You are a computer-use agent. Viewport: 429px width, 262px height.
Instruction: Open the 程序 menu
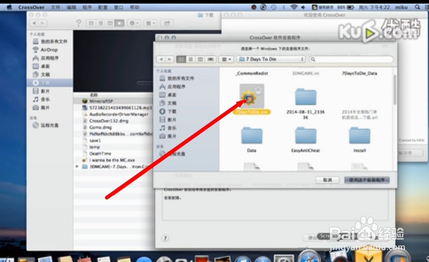[x=87, y=7]
